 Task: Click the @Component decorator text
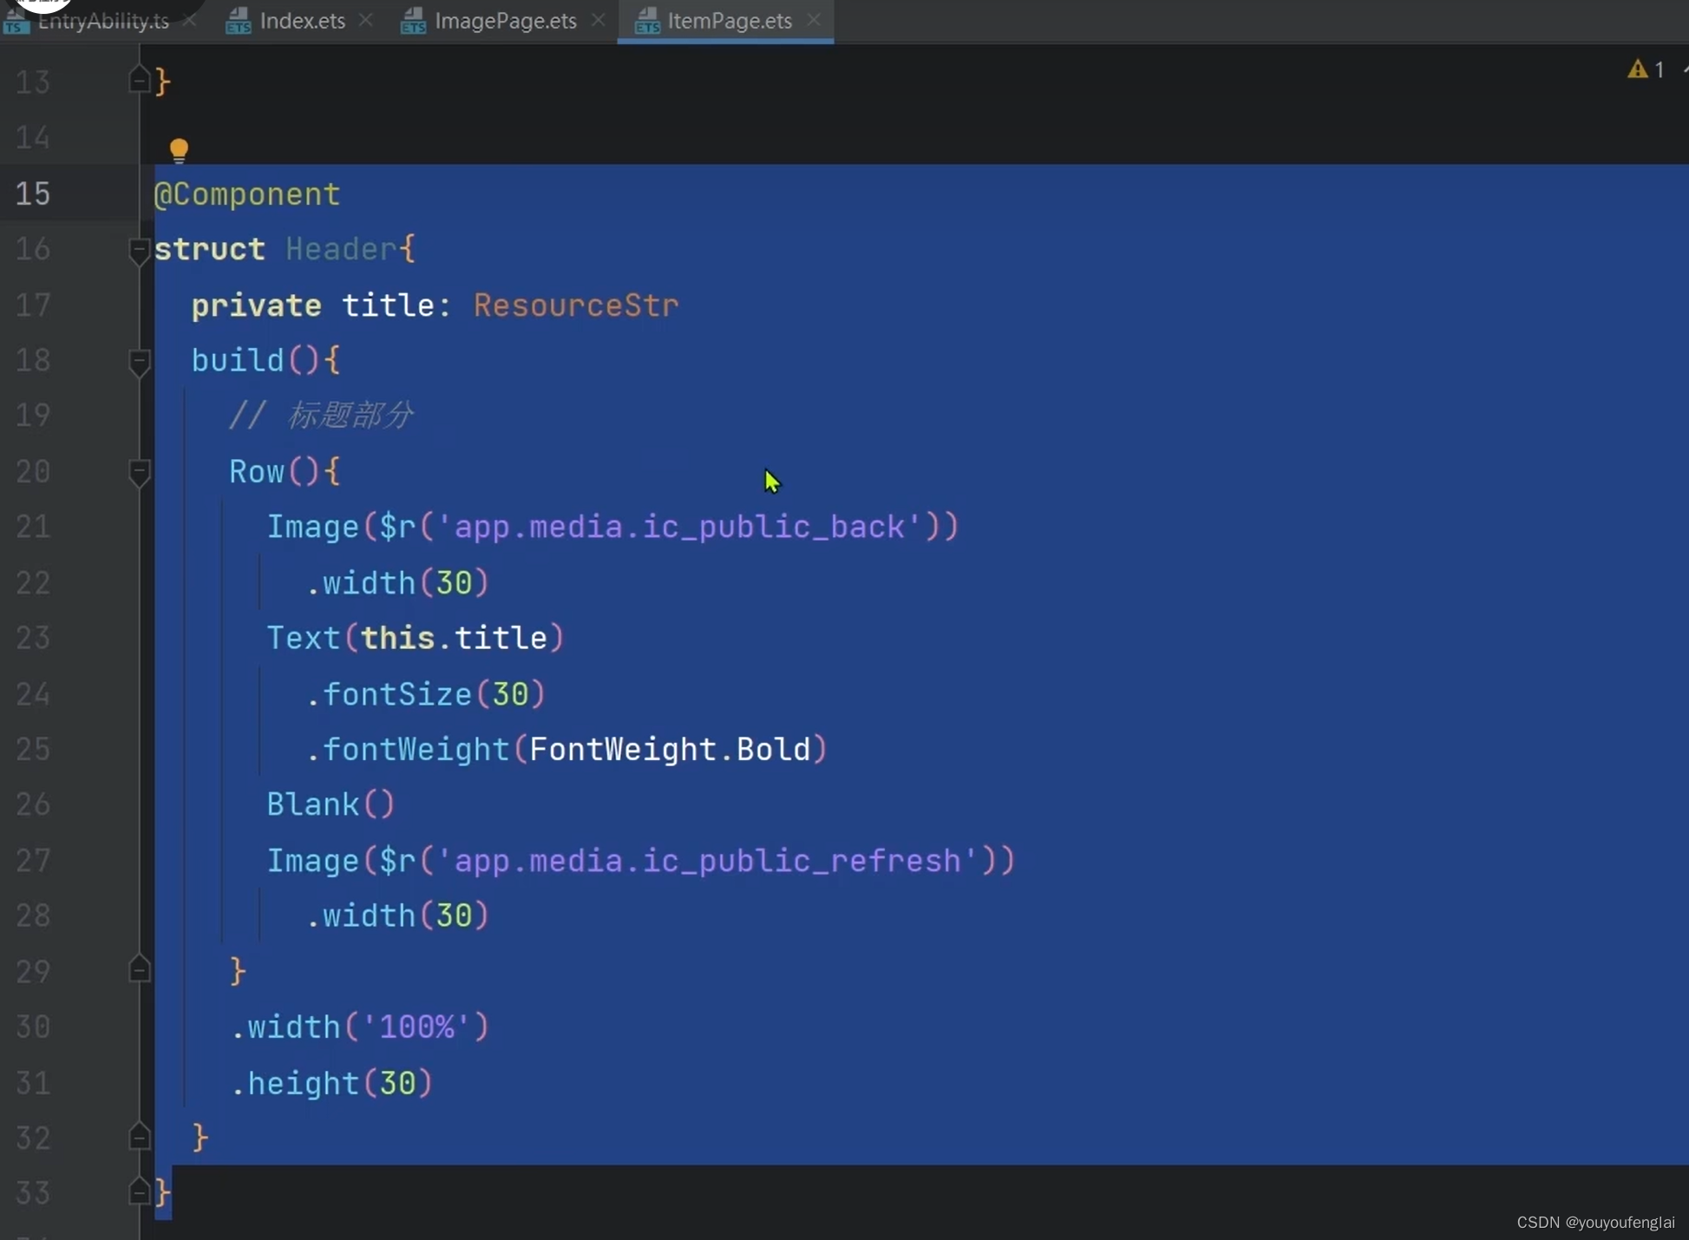click(x=247, y=194)
